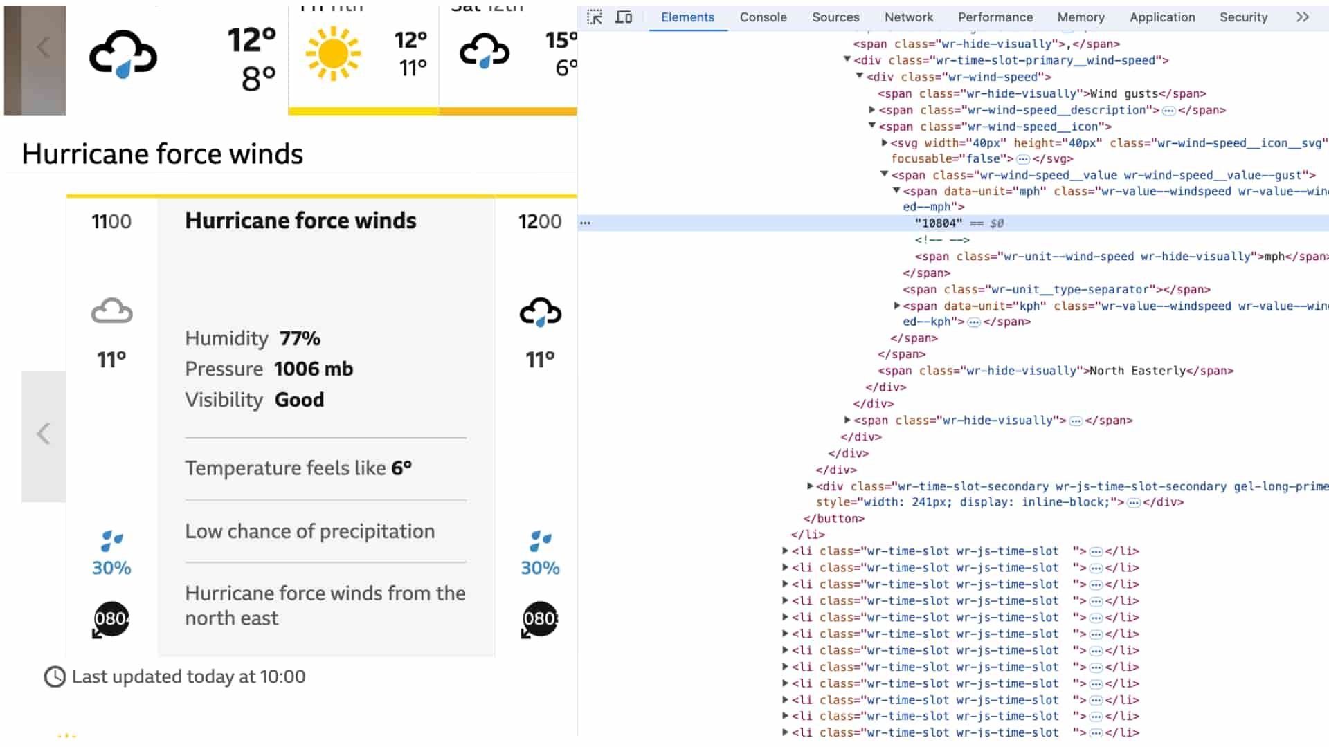This screenshot has width=1329, height=747.
Task: Click Saturday's rain cloud weather icon
Action: (485, 50)
